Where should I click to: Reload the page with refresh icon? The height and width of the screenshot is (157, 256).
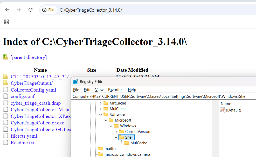click(x=31, y=10)
